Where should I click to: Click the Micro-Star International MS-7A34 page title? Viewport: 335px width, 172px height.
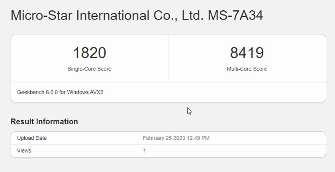click(137, 16)
